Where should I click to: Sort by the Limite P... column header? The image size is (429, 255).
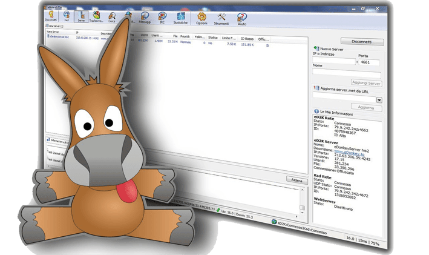point(229,38)
